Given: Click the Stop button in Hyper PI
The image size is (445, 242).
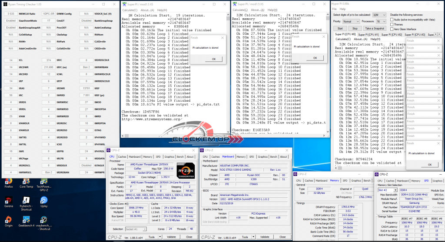Looking at the screenshot, I should (x=356, y=28).
